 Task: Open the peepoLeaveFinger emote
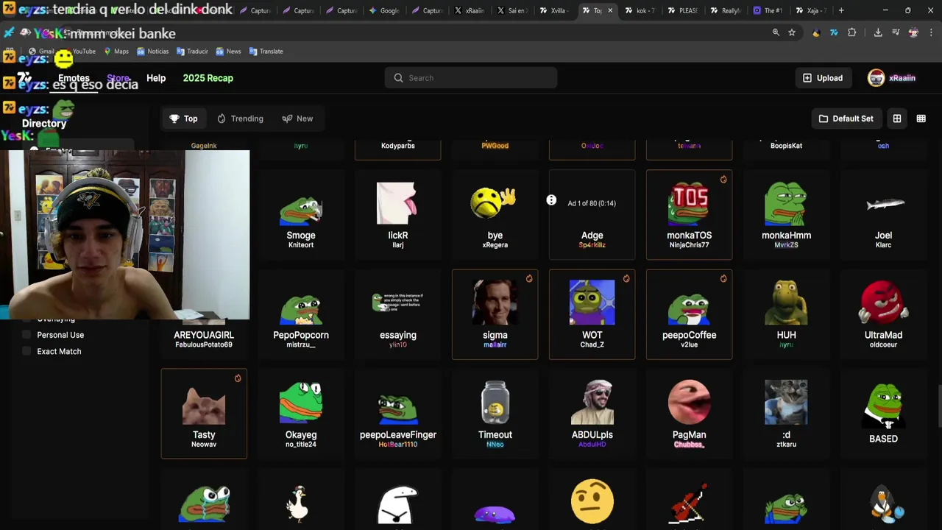pyautogui.click(x=398, y=414)
